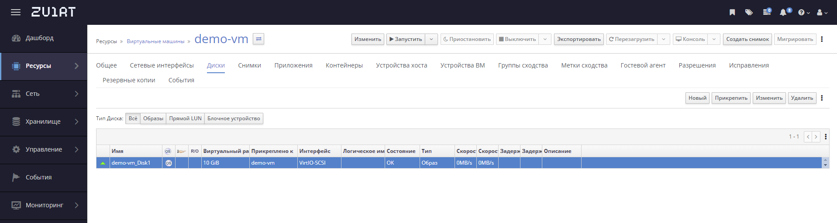Click the Прикрепить disk button

tap(731, 98)
